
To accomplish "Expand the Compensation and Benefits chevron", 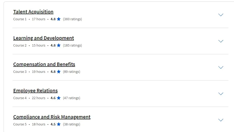I will (221, 67).
